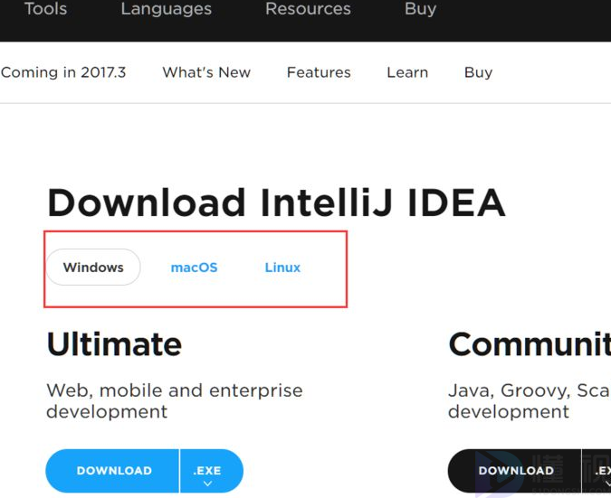Switch to the Linux platform tab
Image resolution: width=611 pixels, height=498 pixels.
[x=282, y=268]
